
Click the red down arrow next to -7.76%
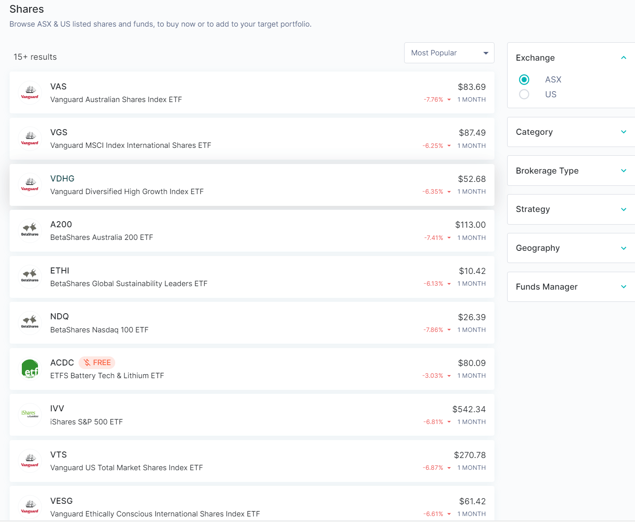449,100
